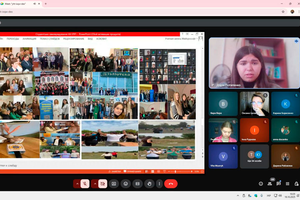Open more options three-dot menu
The width and height of the screenshot is (300, 200).
[159, 184]
